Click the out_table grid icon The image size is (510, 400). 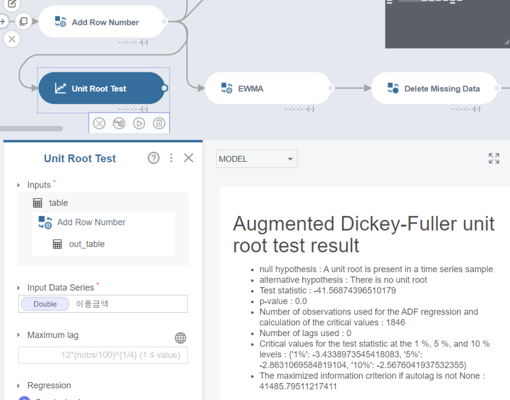(x=57, y=244)
